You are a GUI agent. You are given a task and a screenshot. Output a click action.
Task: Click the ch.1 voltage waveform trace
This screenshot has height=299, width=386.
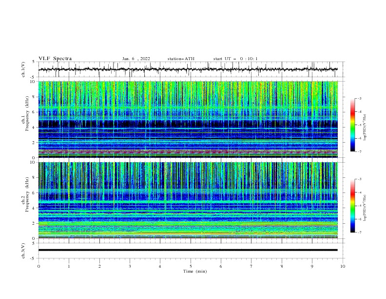pos(188,69)
